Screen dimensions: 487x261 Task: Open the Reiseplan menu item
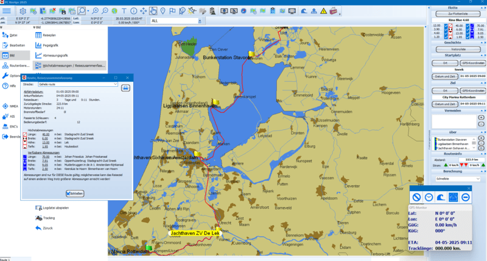[x=50, y=36]
